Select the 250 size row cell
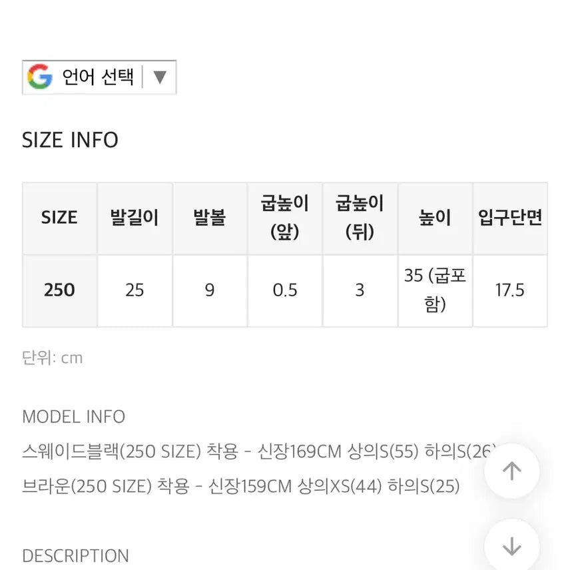Image resolution: width=570 pixels, height=570 pixels. tap(59, 290)
